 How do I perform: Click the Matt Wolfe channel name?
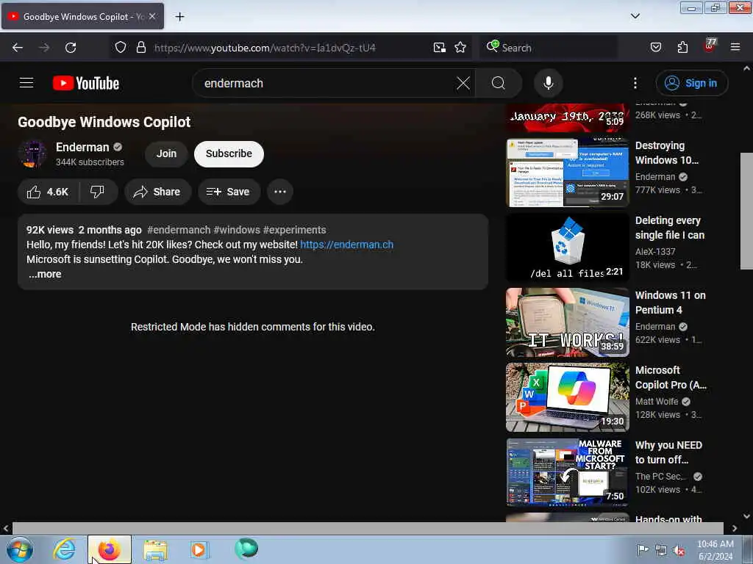point(657,402)
